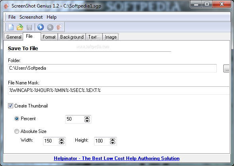This screenshot has height=166, width=234.
Task: Click the genius face toolbar icon
Action: tap(59, 27)
